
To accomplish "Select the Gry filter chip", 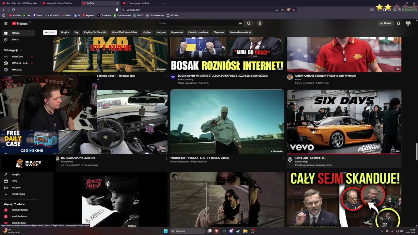I will (76, 32).
